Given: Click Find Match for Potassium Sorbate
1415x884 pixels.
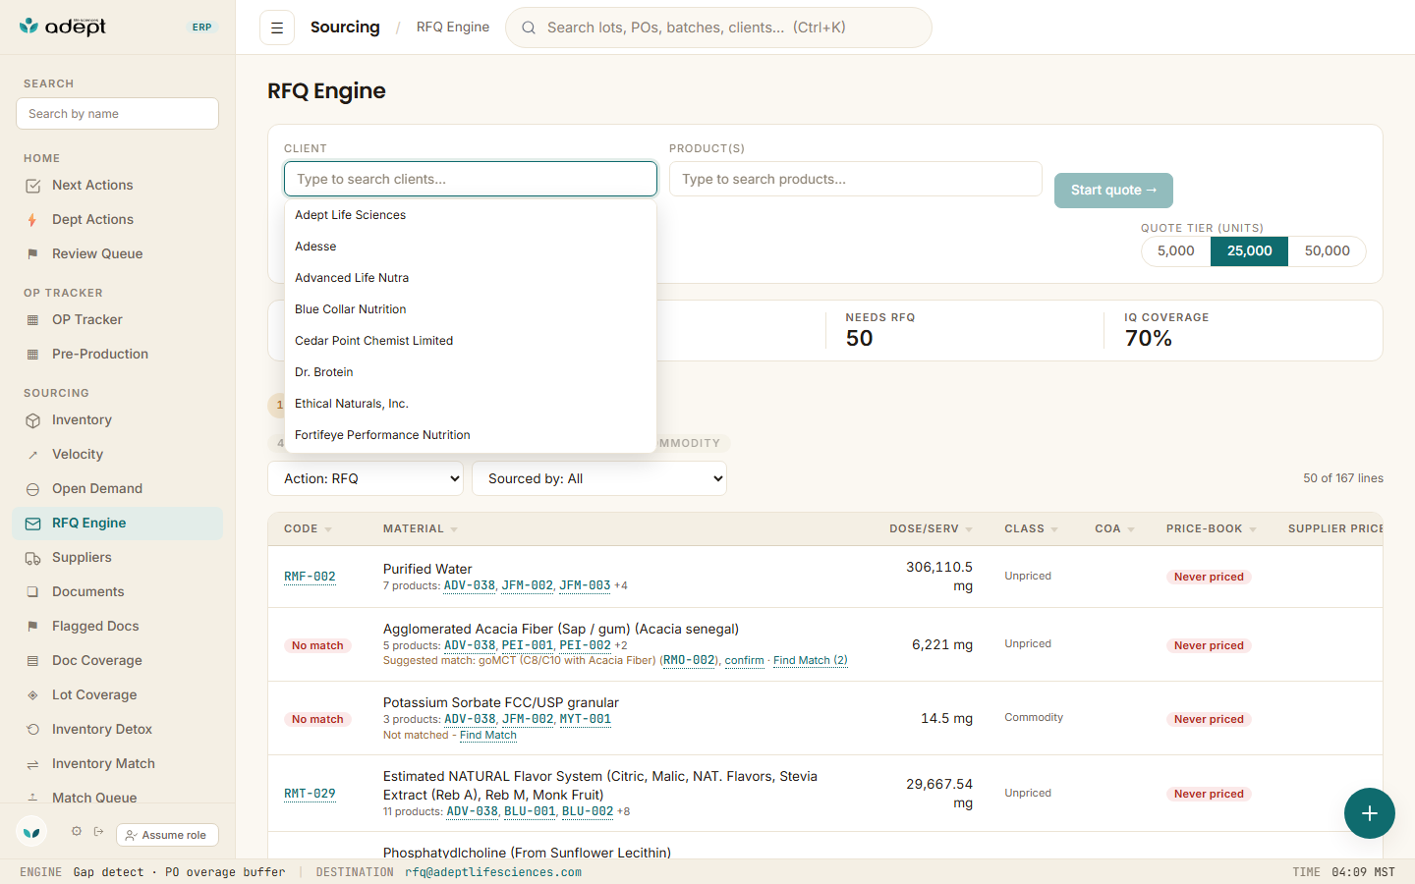Looking at the screenshot, I should click(487, 735).
